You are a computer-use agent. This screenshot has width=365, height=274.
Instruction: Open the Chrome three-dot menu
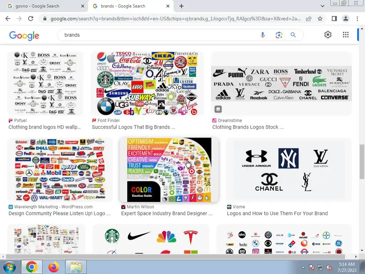click(357, 19)
